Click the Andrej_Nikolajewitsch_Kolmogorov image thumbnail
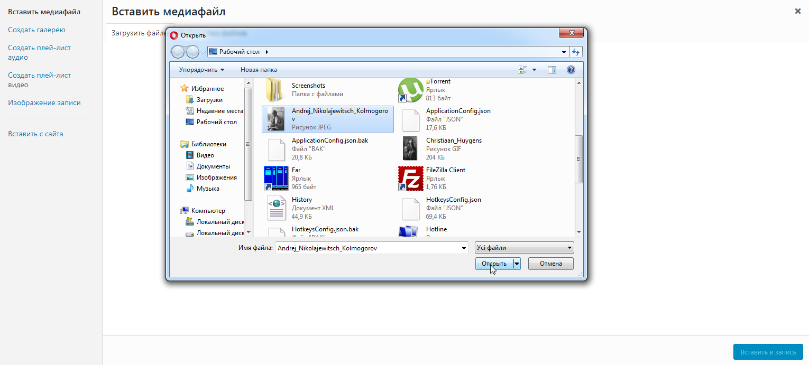The height and width of the screenshot is (365, 809). coord(276,119)
